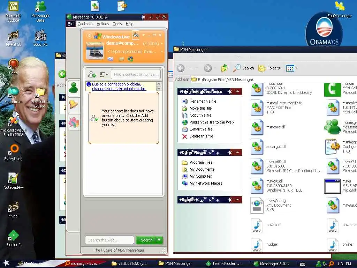The height and width of the screenshot is (268, 357).
Task: Click Publish this file to the Web
Action: point(212,122)
